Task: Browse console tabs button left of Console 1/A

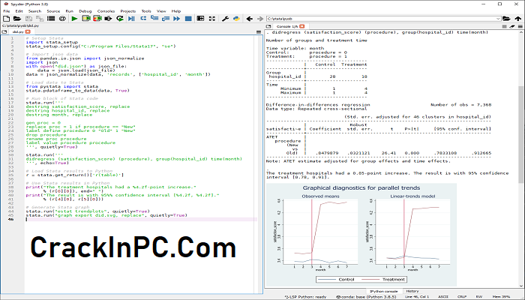Action: (268, 26)
